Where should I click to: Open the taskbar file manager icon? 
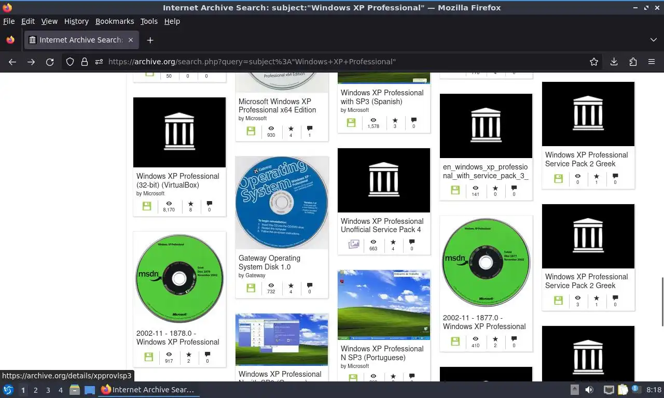pyautogui.click(x=75, y=390)
